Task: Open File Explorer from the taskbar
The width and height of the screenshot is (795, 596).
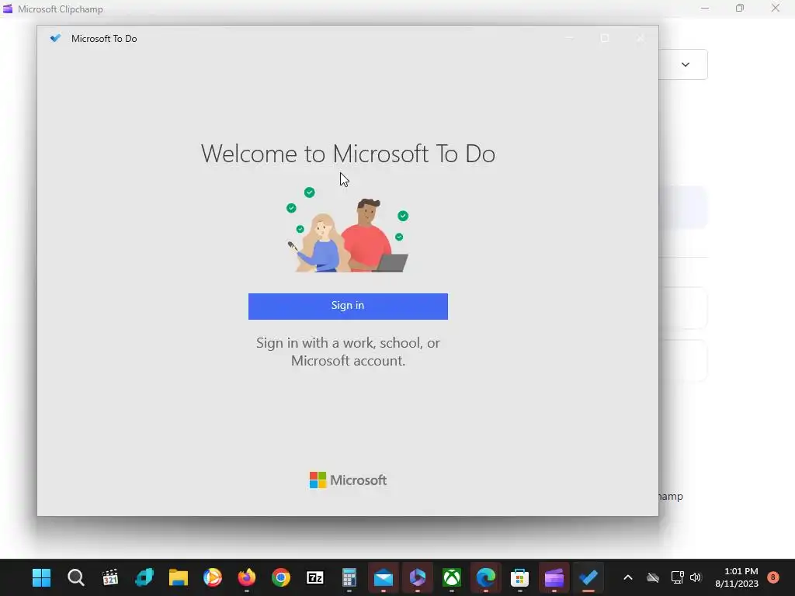Action: 179,577
